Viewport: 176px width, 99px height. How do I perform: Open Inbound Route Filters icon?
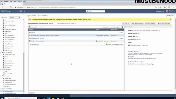(x=4, y=38)
